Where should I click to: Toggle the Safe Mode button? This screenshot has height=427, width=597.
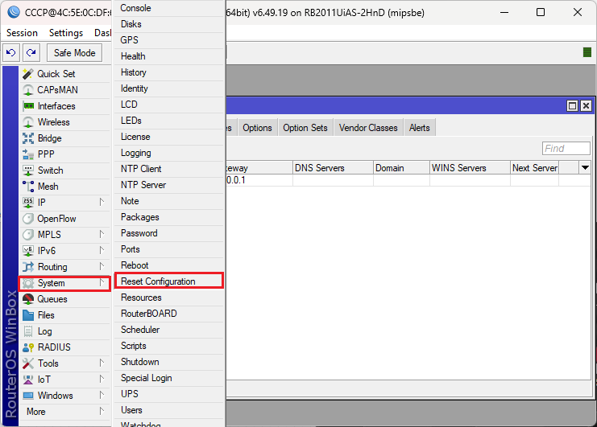(75, 53)
